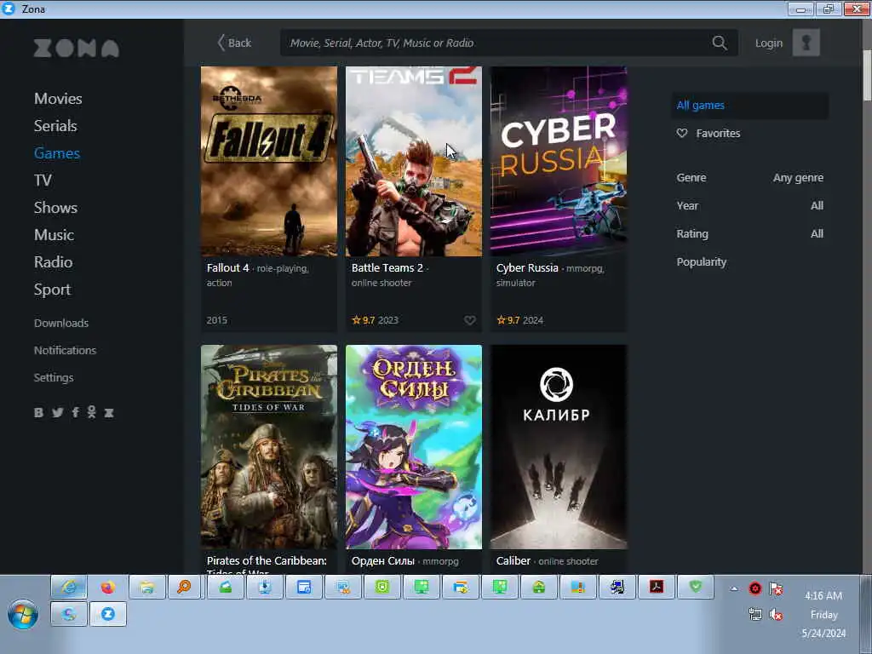The width and height of the screenshot is (872, 654).
Task: Click the user avatar icon next to Login
Action: 806,43
